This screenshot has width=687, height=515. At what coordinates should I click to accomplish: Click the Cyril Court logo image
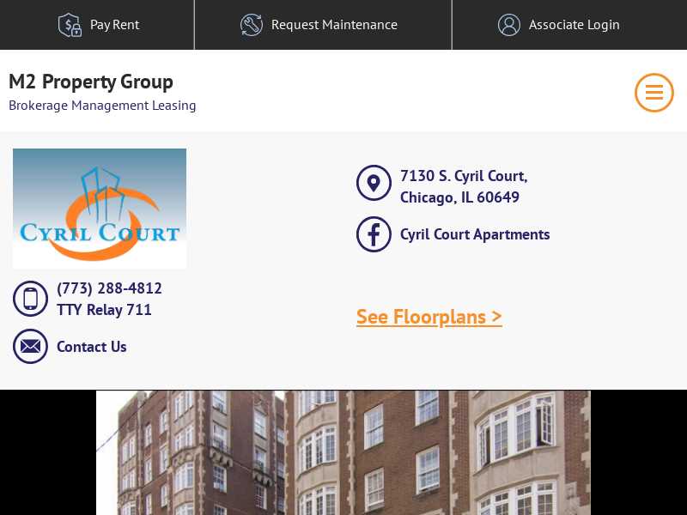100,209
